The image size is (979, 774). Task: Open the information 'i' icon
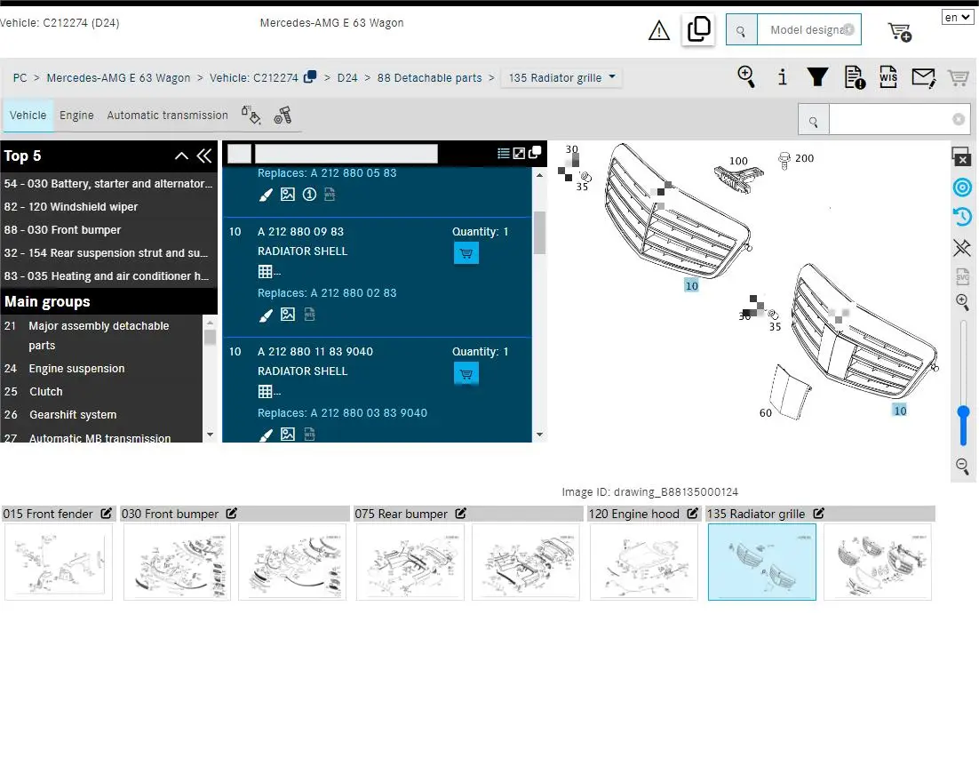782,76
